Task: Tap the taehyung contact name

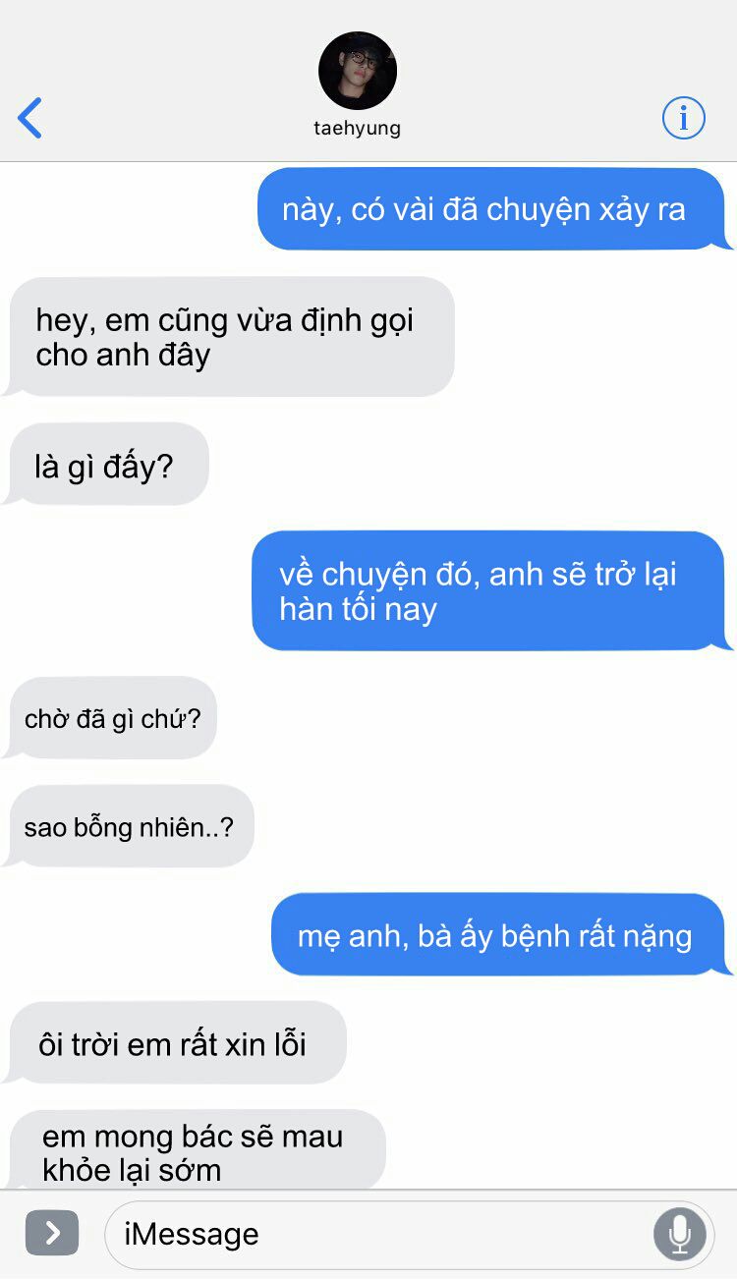Action: coord(358,128)
